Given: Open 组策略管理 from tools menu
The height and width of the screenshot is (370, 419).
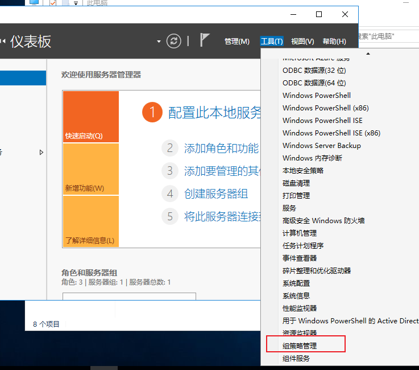Looking at the screenshot, I should (x=299, y=346).
